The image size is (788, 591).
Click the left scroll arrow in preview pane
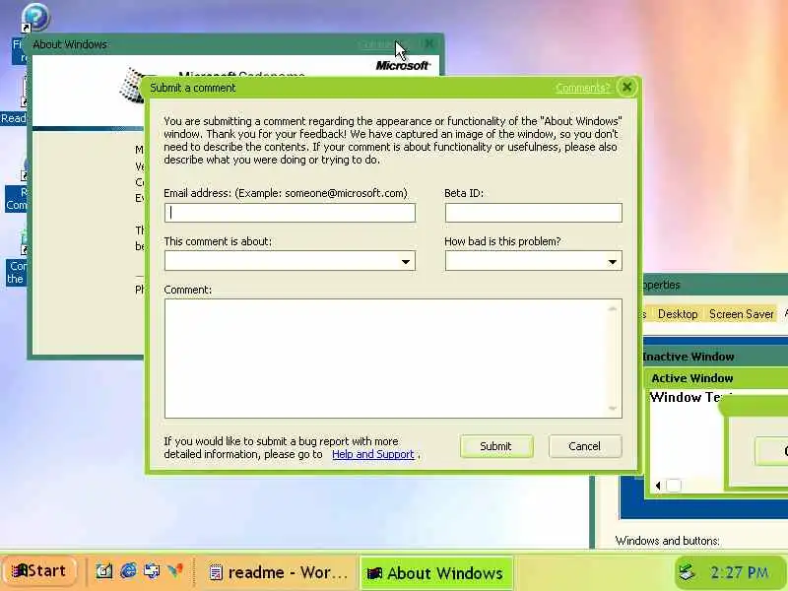658,486
